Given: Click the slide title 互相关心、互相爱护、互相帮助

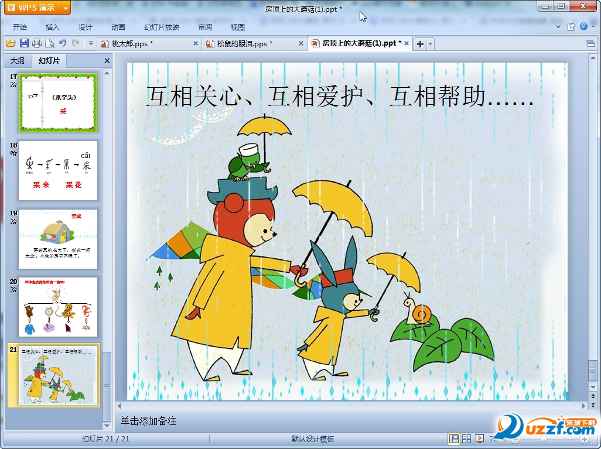Looking at the screenshot, I should click(x=340, y=96).
